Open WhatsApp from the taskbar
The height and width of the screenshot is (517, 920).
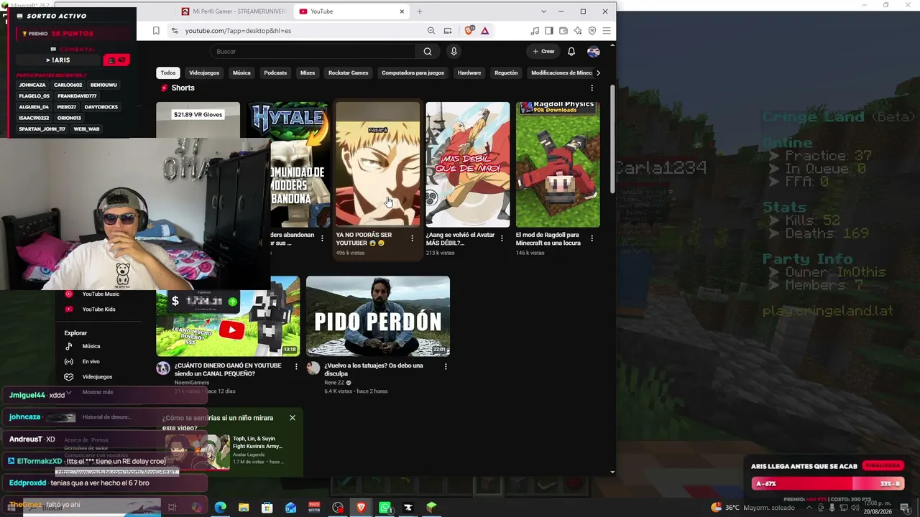pyautogui.click(x=385, y=508)
